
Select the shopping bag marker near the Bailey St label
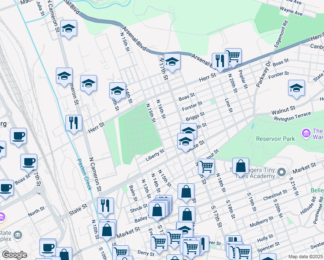point(157,211)
